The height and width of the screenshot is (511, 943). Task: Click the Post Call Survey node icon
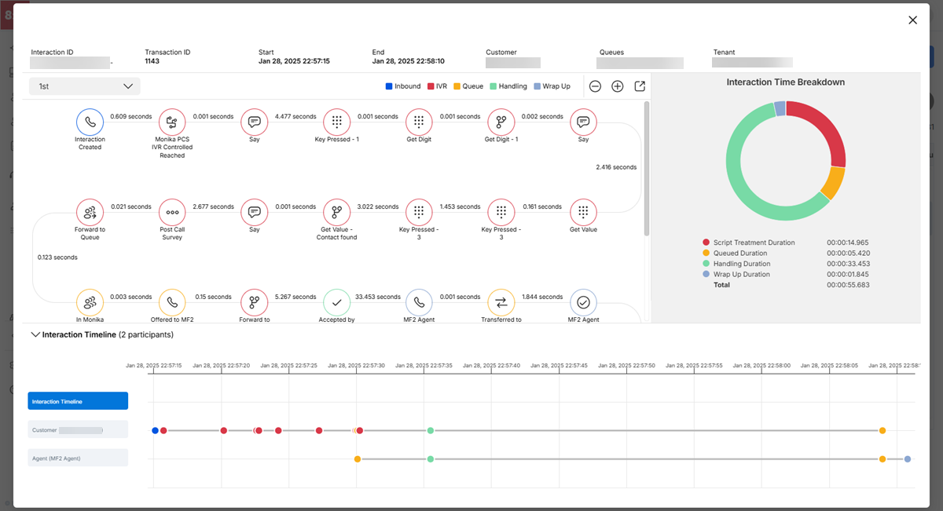(x=171, y=212)
